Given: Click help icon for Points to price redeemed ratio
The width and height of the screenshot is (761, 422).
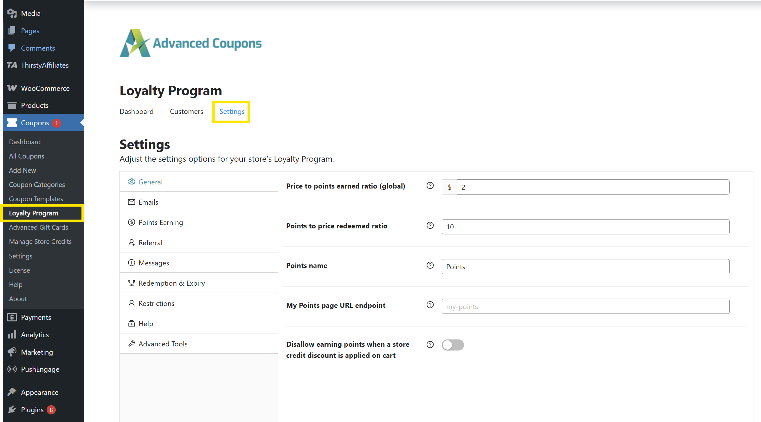Looking at the screenshot, I should 430,226.
